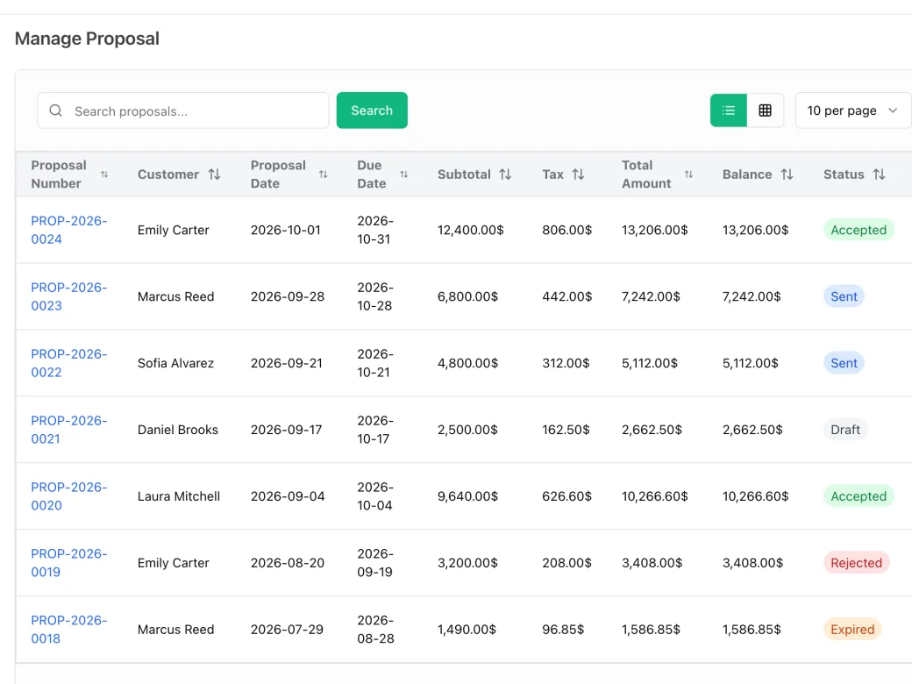
Task: Open the 10 per page dropdown
Action: coord(852,110)
